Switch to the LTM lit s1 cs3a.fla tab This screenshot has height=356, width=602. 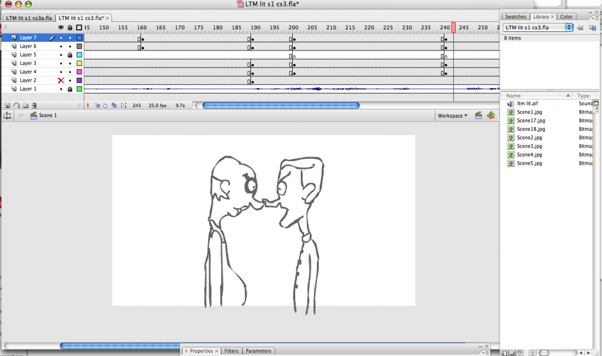click(x=28, y=18)
